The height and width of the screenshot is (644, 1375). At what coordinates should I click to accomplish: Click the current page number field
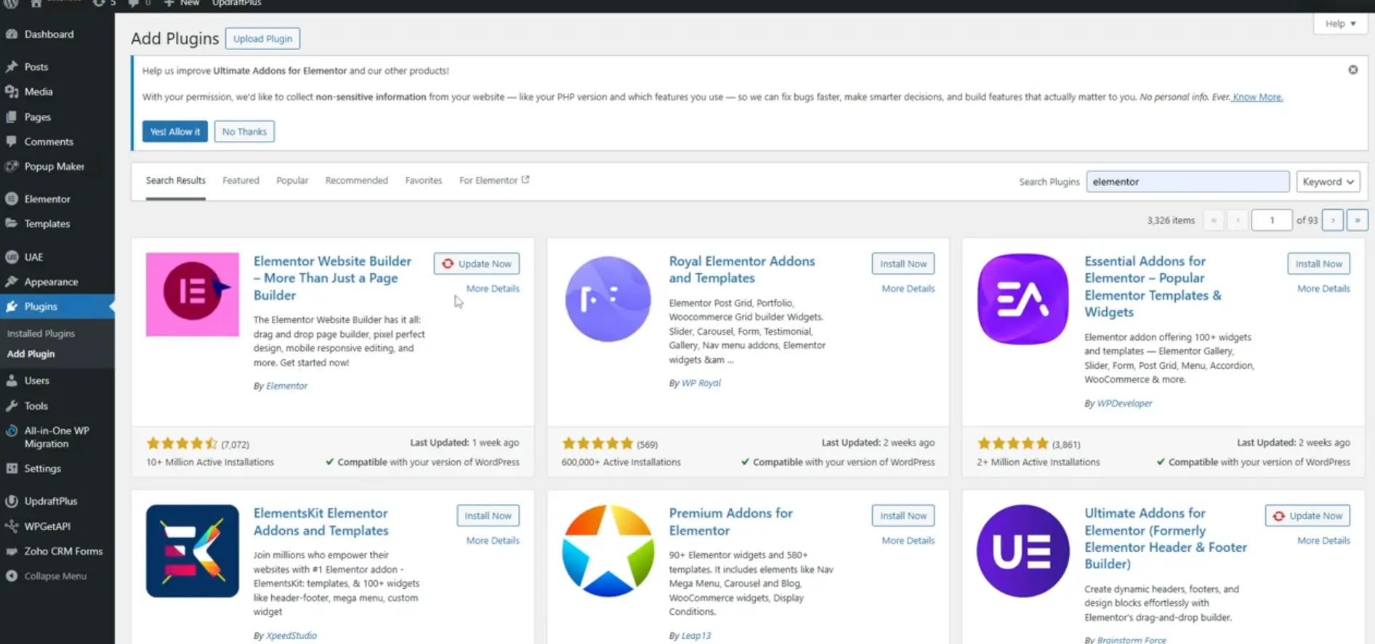pyautogui.click(x=1272, y=220)
